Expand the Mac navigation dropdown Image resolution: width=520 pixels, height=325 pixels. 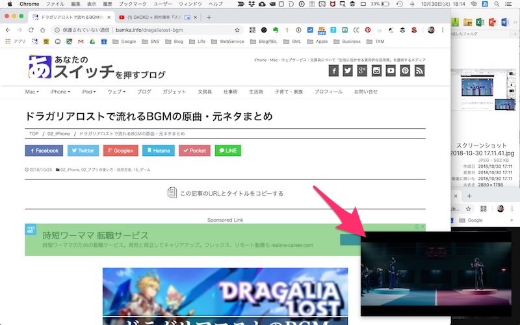(32, 92)
